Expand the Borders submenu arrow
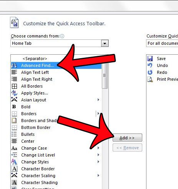 tap(98, 113)
